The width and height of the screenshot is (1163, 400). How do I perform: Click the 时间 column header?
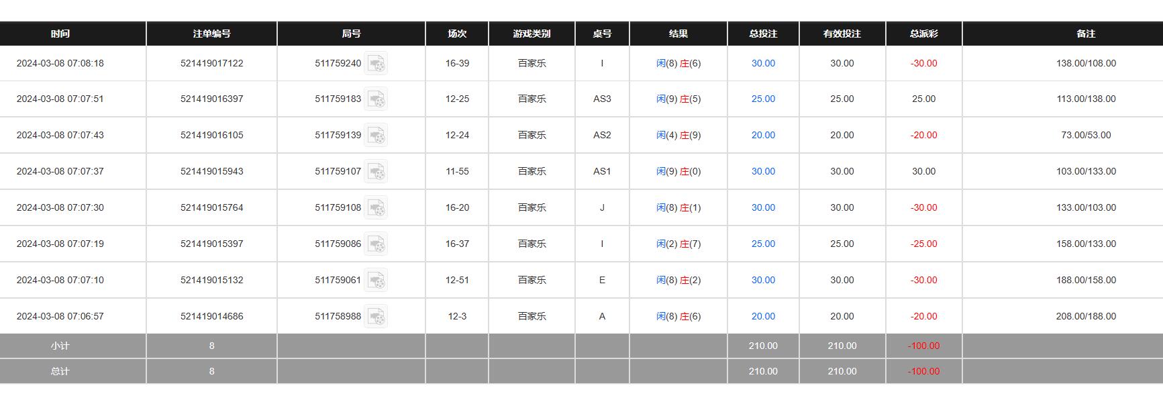(x=60, y=34)
